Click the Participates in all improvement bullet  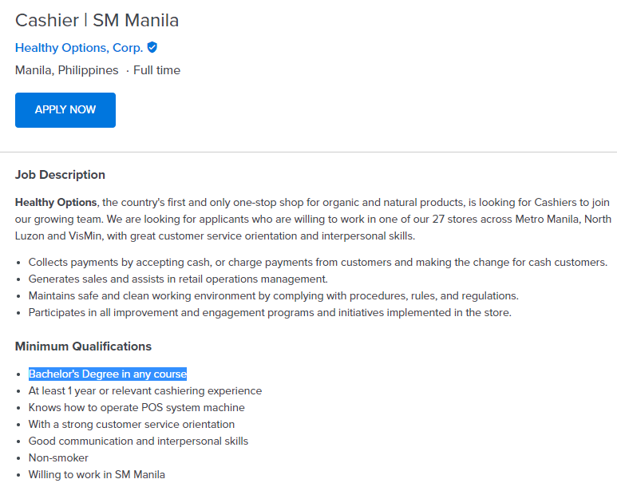tap(270, 312)
